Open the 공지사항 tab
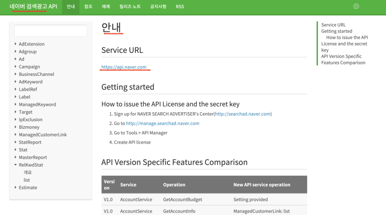The image size is (386, 215). click(x=158, y=6)
